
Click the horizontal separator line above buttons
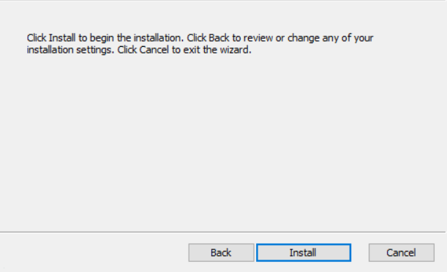coord(222,232)
